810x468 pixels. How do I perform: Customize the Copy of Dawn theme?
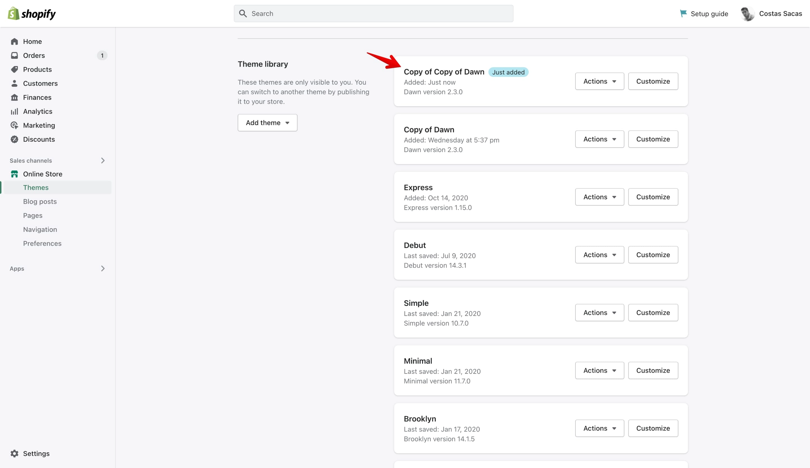click(653, 139)
